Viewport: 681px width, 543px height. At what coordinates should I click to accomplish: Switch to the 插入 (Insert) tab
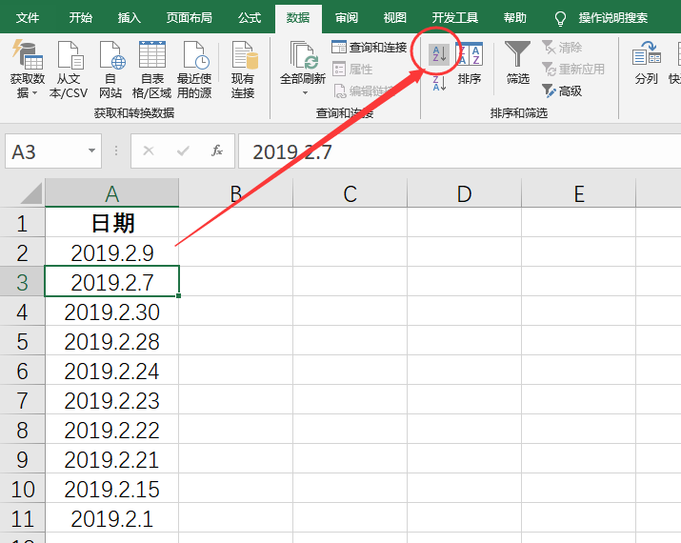[129, 18]
